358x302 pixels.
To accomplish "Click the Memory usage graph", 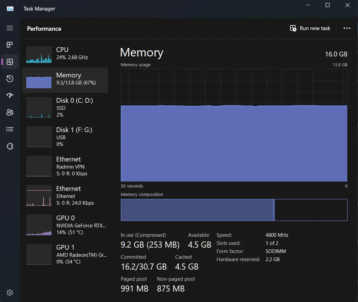I will click(234, 125).
